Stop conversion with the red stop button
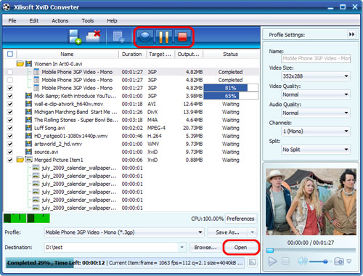The height and width of the screenshot is (276, 363). [x=182, y=37]
